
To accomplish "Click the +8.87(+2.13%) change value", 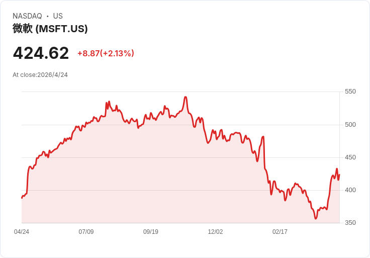I will click(x=106, y=53).
